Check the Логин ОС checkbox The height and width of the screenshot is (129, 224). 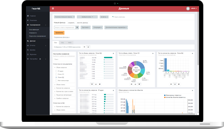click(56, 74)
